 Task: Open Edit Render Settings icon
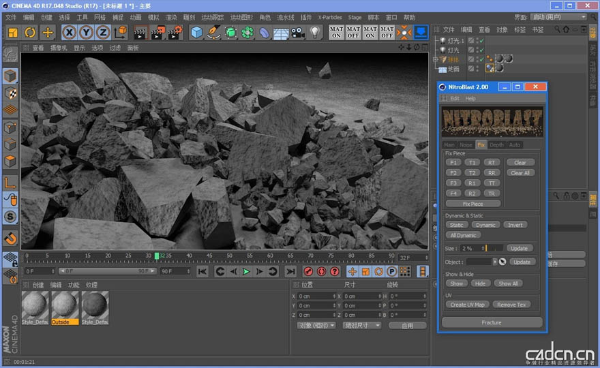pyautogui.click(x=175, y=33)
